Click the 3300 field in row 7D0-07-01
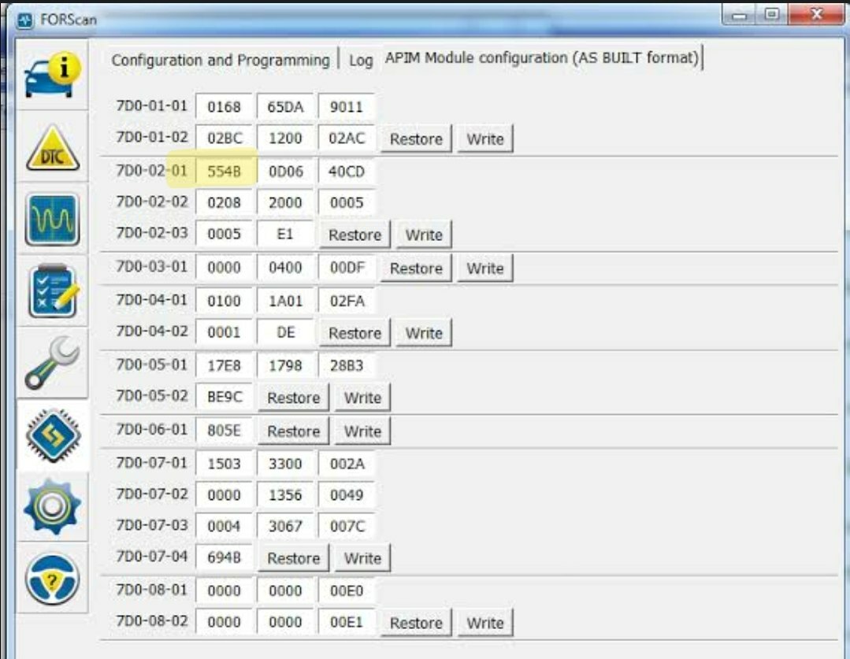 [x=285, y=464]
